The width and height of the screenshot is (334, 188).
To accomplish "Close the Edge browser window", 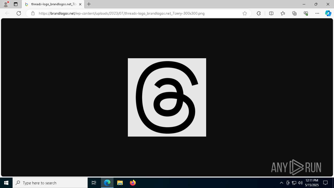I will coord(328,4).
